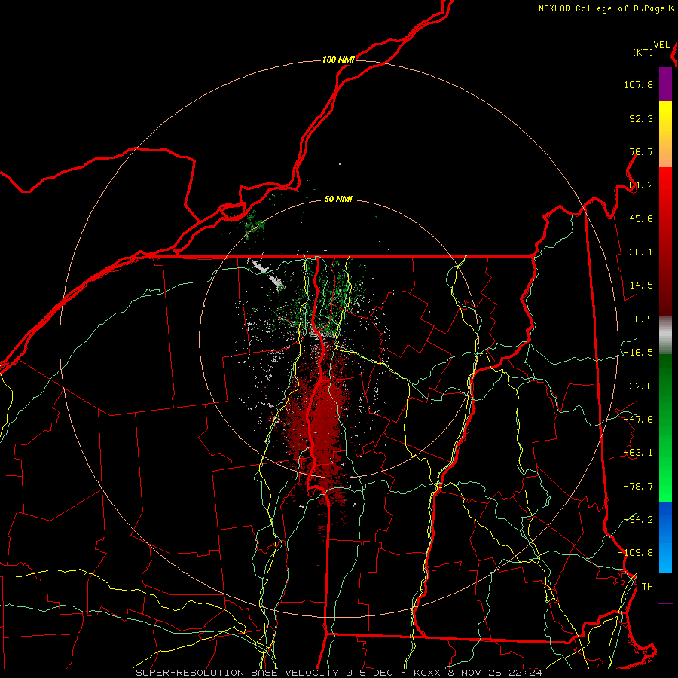Select the 61.2 velocity scale value

coord(641,185)
